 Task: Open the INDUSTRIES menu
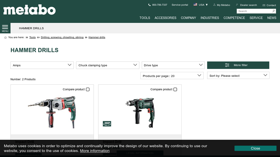[x=210, y=18]
